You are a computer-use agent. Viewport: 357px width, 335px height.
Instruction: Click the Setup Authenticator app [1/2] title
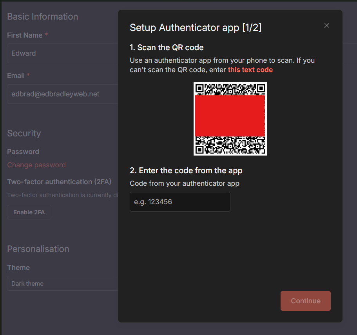(196, 27)
